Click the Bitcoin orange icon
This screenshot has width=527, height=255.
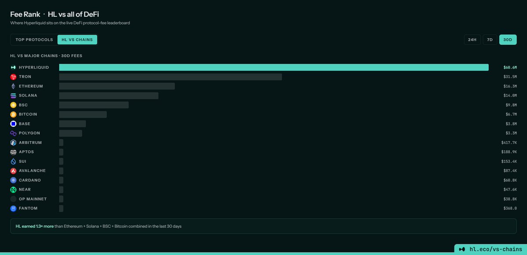point(13,115)
